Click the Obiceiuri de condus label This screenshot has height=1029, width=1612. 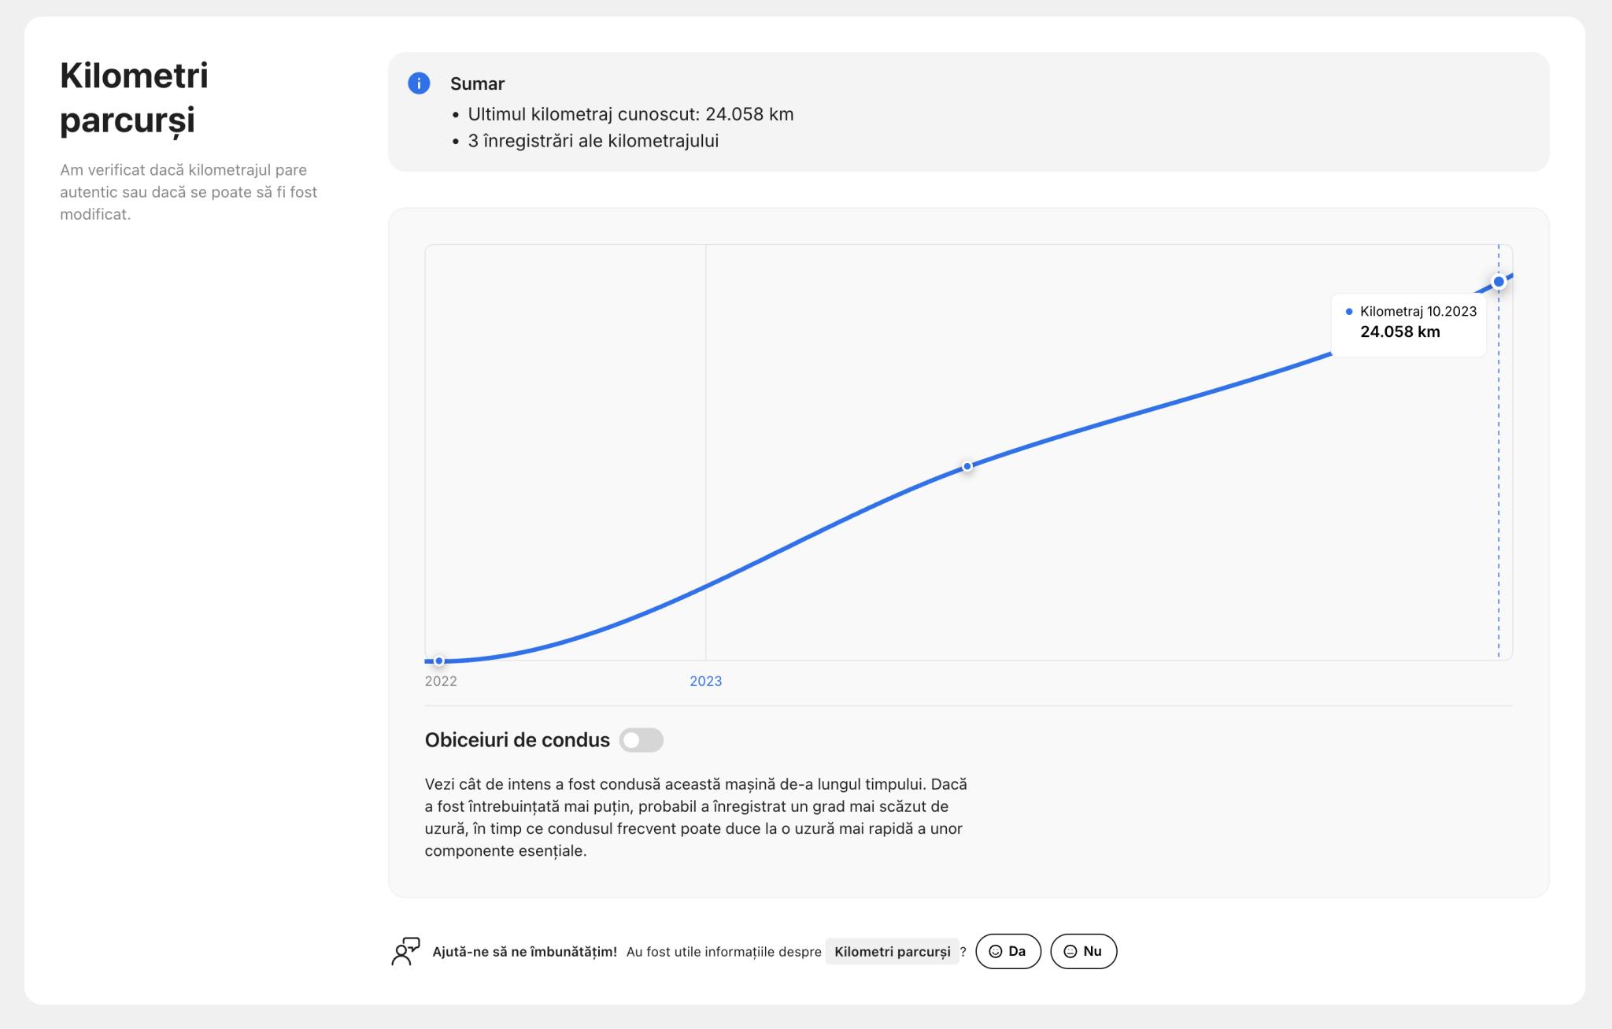517,740
